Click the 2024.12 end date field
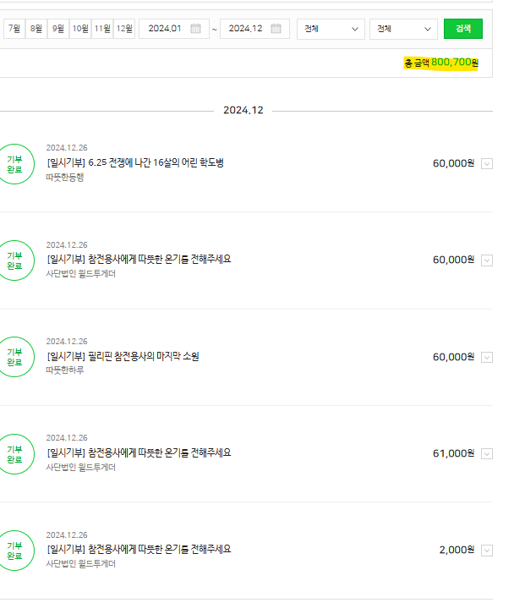The image size is (514, 614). 245,29
